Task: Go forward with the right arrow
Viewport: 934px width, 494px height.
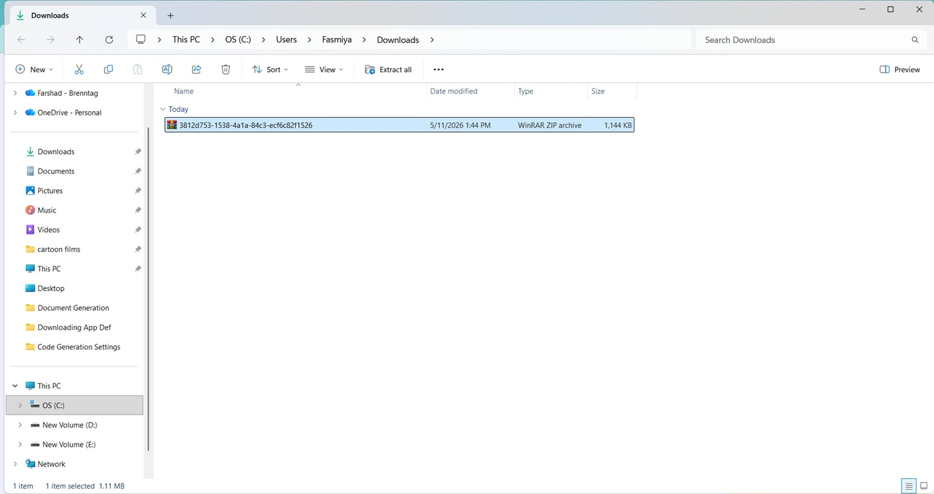Action: point(51,40)
